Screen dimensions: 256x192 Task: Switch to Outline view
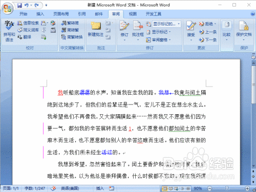[x=182, y=188]
